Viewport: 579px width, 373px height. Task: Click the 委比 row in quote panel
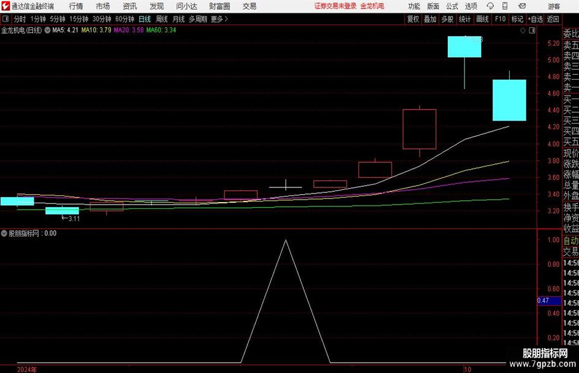tap(571, 34)
